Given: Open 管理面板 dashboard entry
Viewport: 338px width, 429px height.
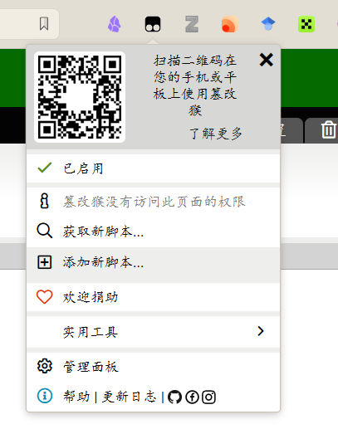Looking at the screenshot, I should tap(153, 367).
